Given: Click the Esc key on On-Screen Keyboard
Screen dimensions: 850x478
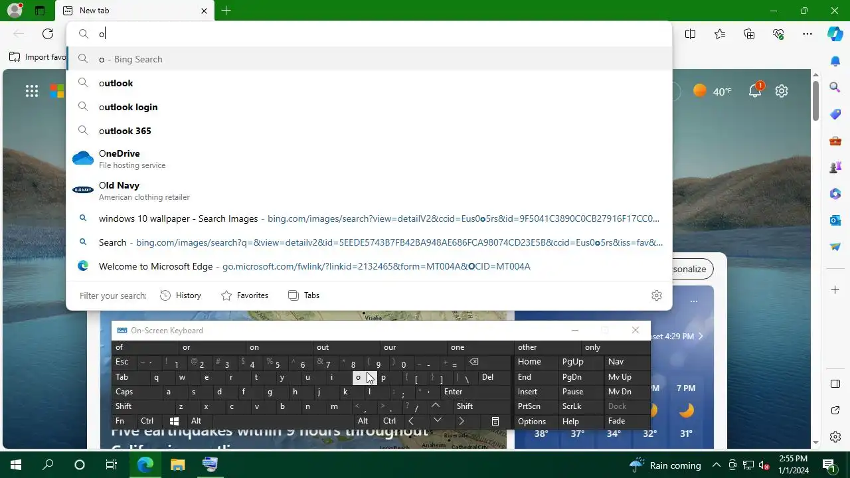Looking at the screenshot, I should point(124,362).
